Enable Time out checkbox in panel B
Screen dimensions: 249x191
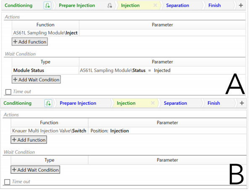[7, 182]
